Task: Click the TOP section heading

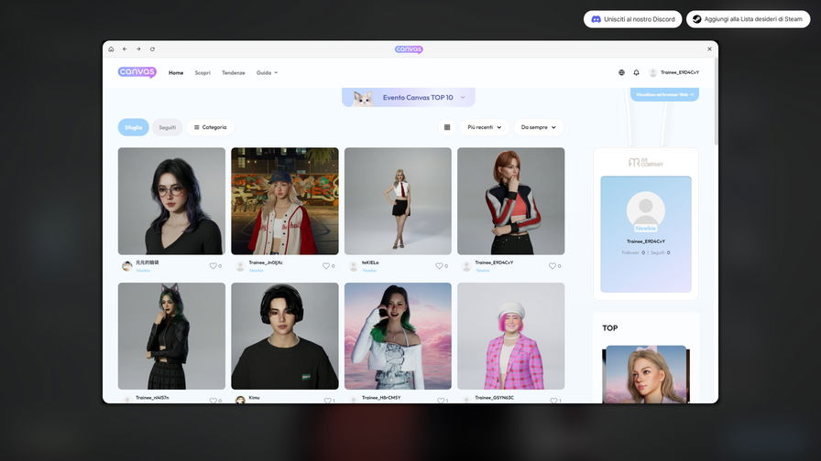Action: point(610,328)
